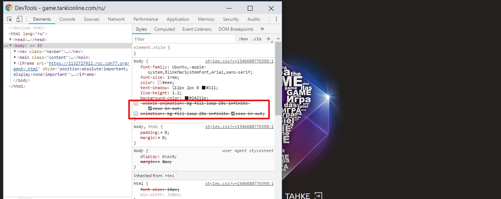Focus the Filter styles input field
The height and width of the screenshot is (199, 501).
pyautogui.click(x=184, y=39)
